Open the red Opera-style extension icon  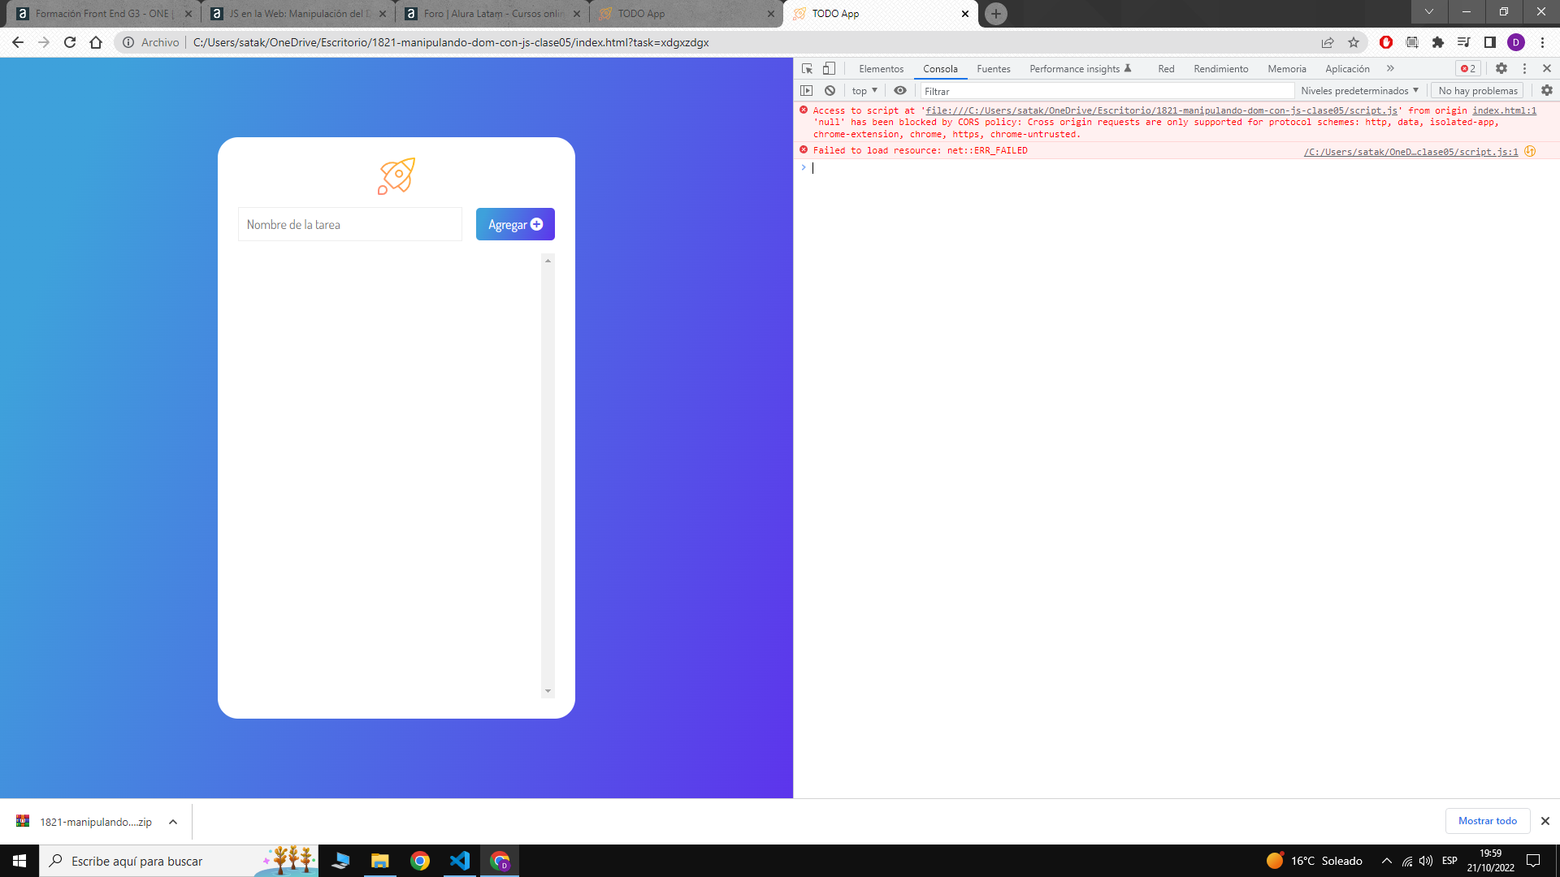(x=1386, y=42)
